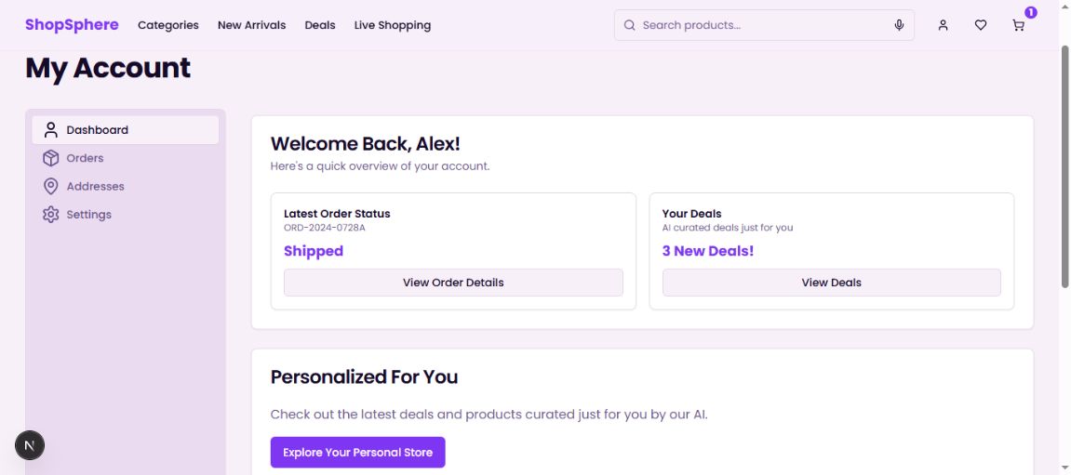The height and width of the screenshot is (475, 1071).
Task: Click the ShopSphere logo link
Action: [72, 25]
